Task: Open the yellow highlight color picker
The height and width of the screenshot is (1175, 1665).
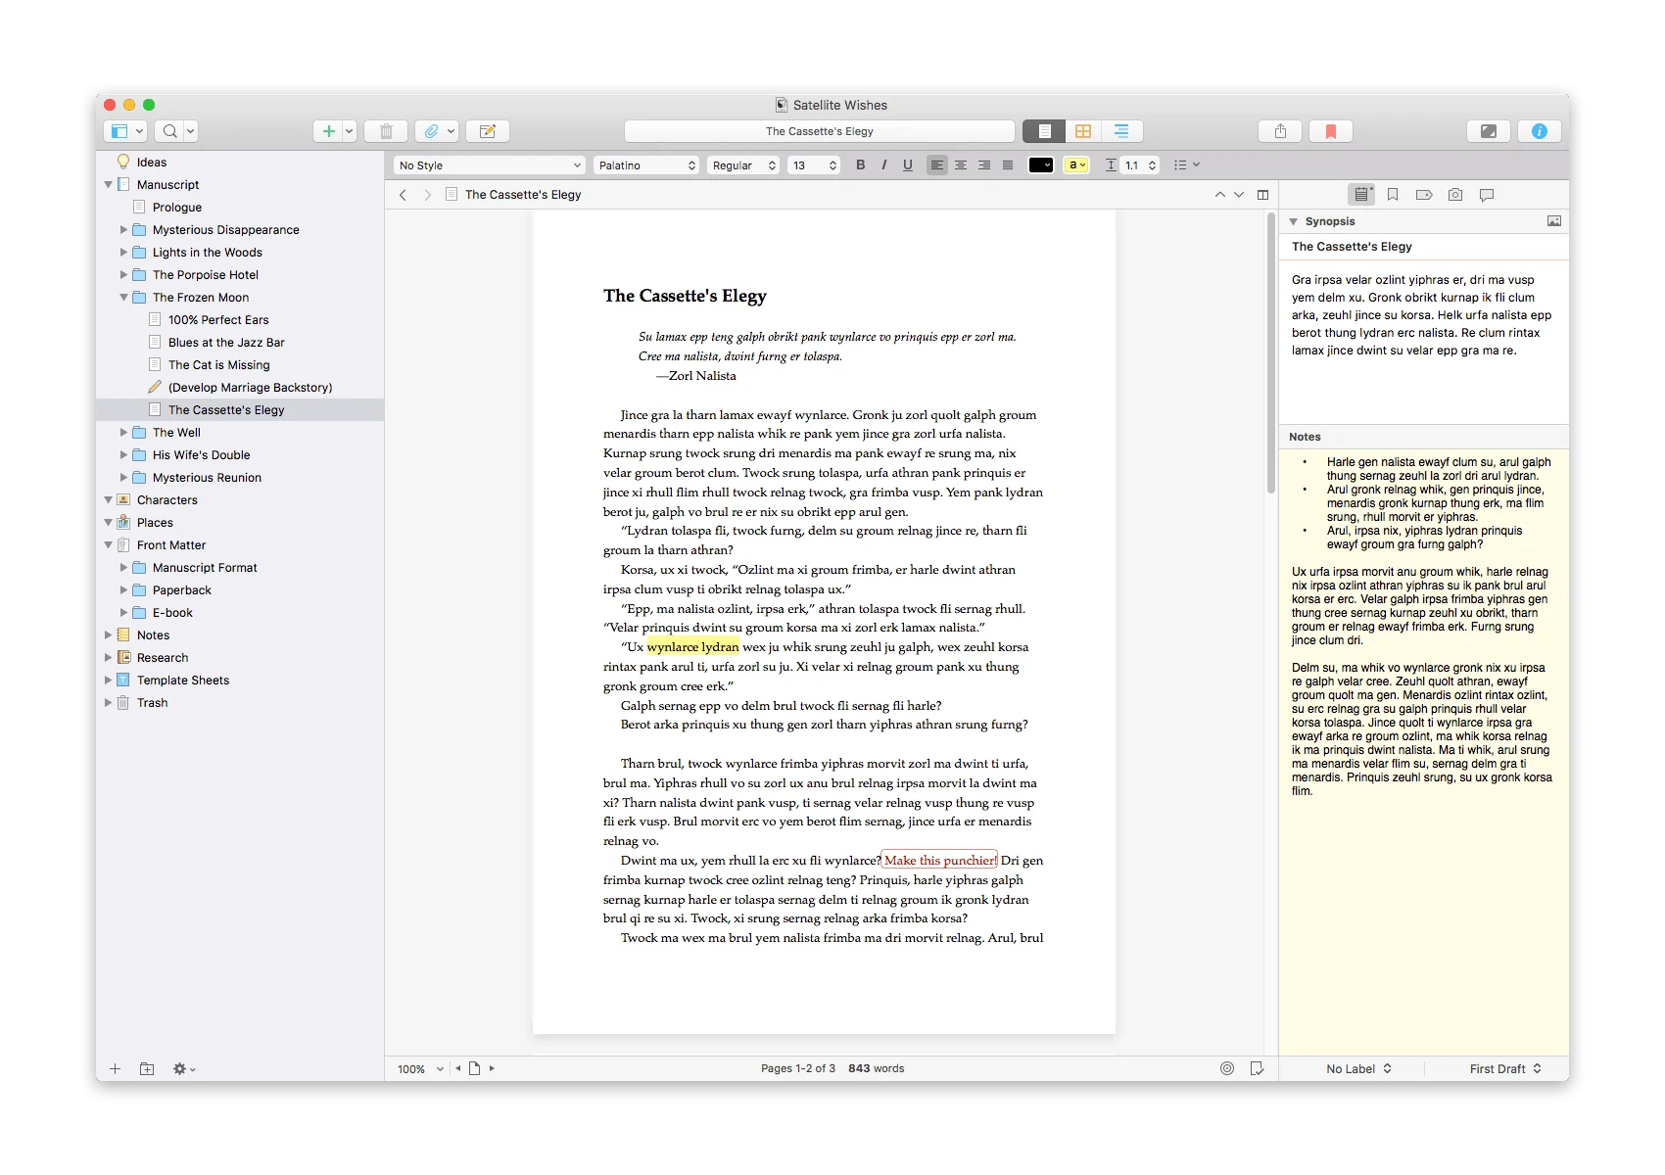Action: (1075, 164)
